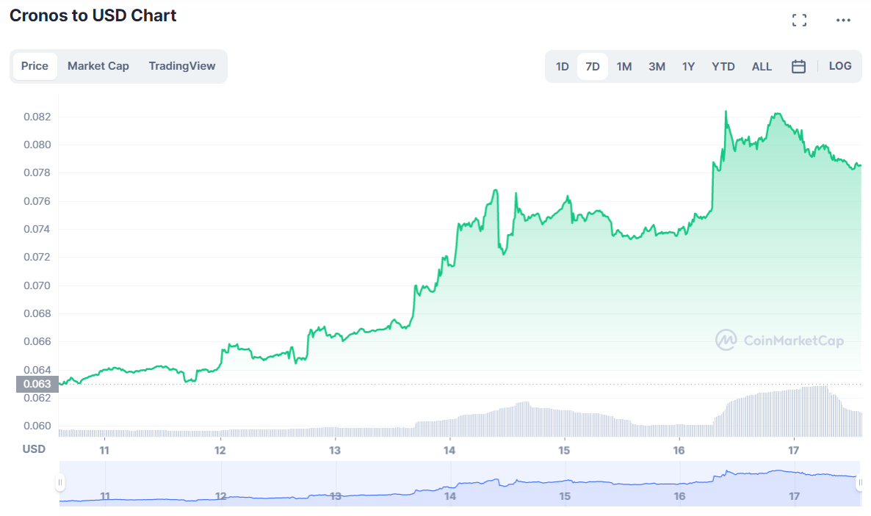The image size is (871, 516).
Task: Click the 0.074 price axis label
Action: coord(37,229)
